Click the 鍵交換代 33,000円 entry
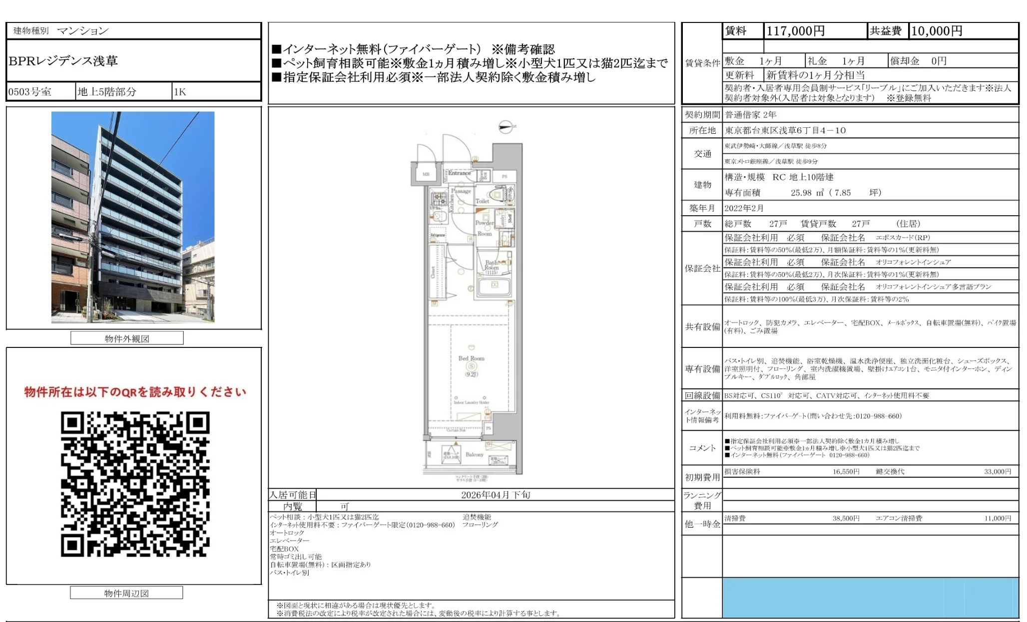The width and height of the screenshot is (1027, 622). click(943, 471)
